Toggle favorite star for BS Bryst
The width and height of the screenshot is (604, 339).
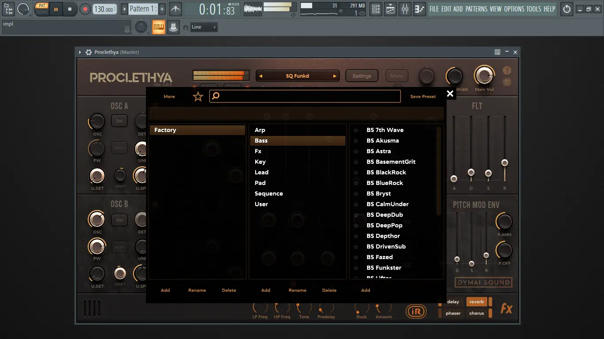tap(356, 194)
